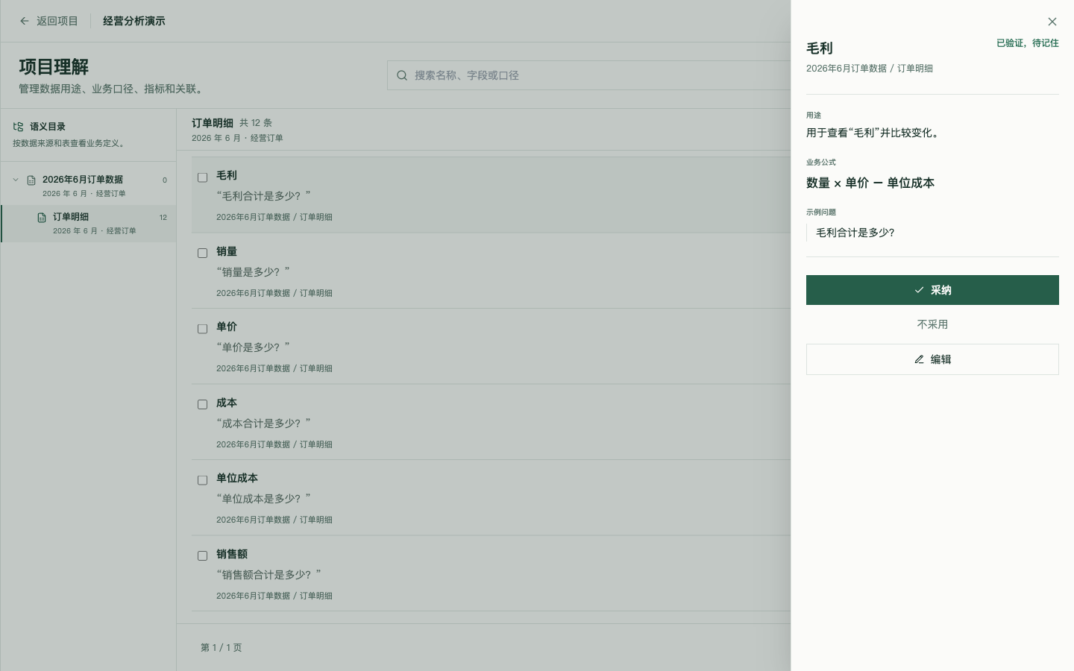Click the document icon of 2026年6月订单数据
The height and width of the screenshot is (671, 1074).
[x=31, y=180]
